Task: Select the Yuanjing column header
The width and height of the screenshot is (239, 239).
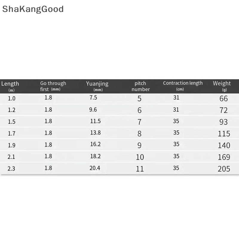Action: point(97,84)
